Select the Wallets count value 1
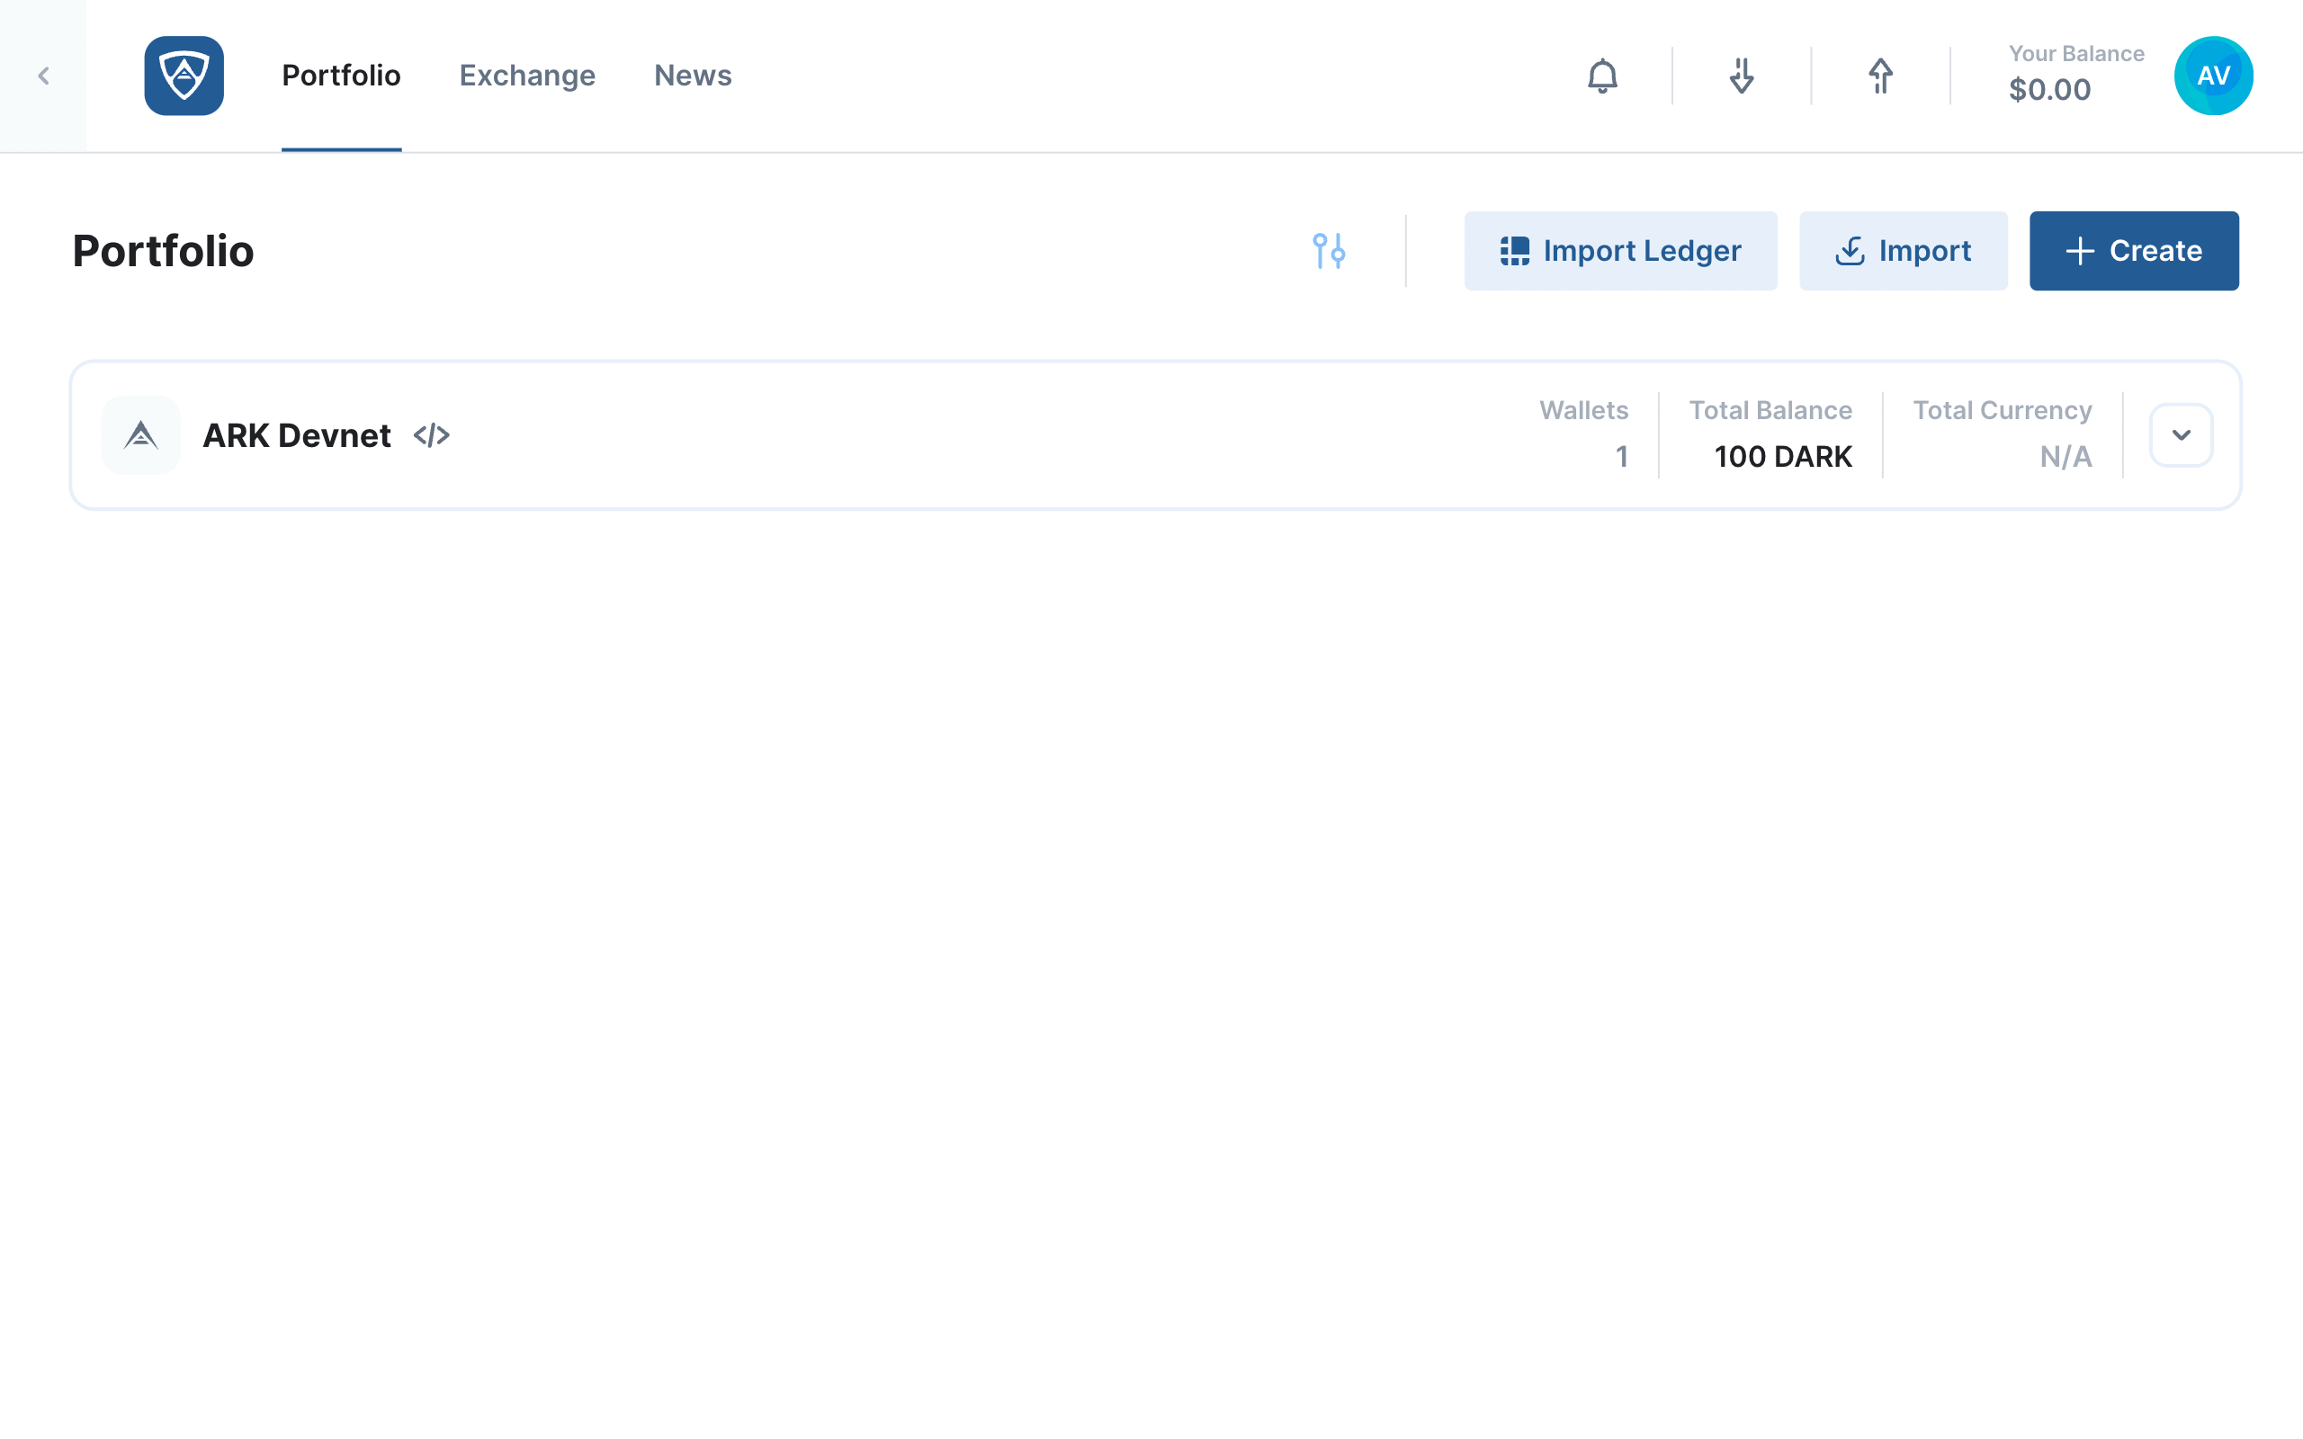Screen dimensions: 2303x1439 pos(1622,457)
